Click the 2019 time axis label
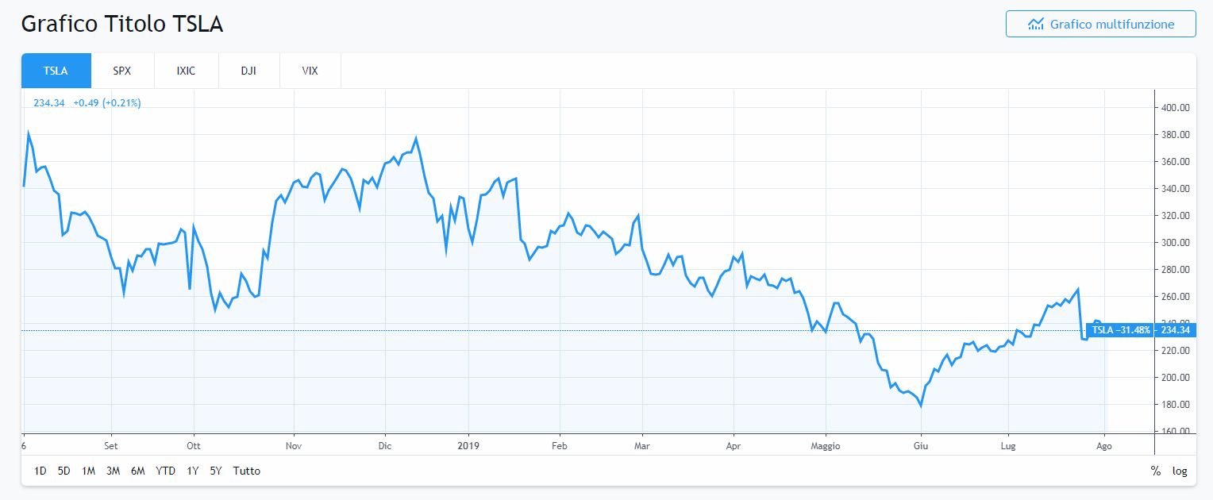 [x=468, y=446]
